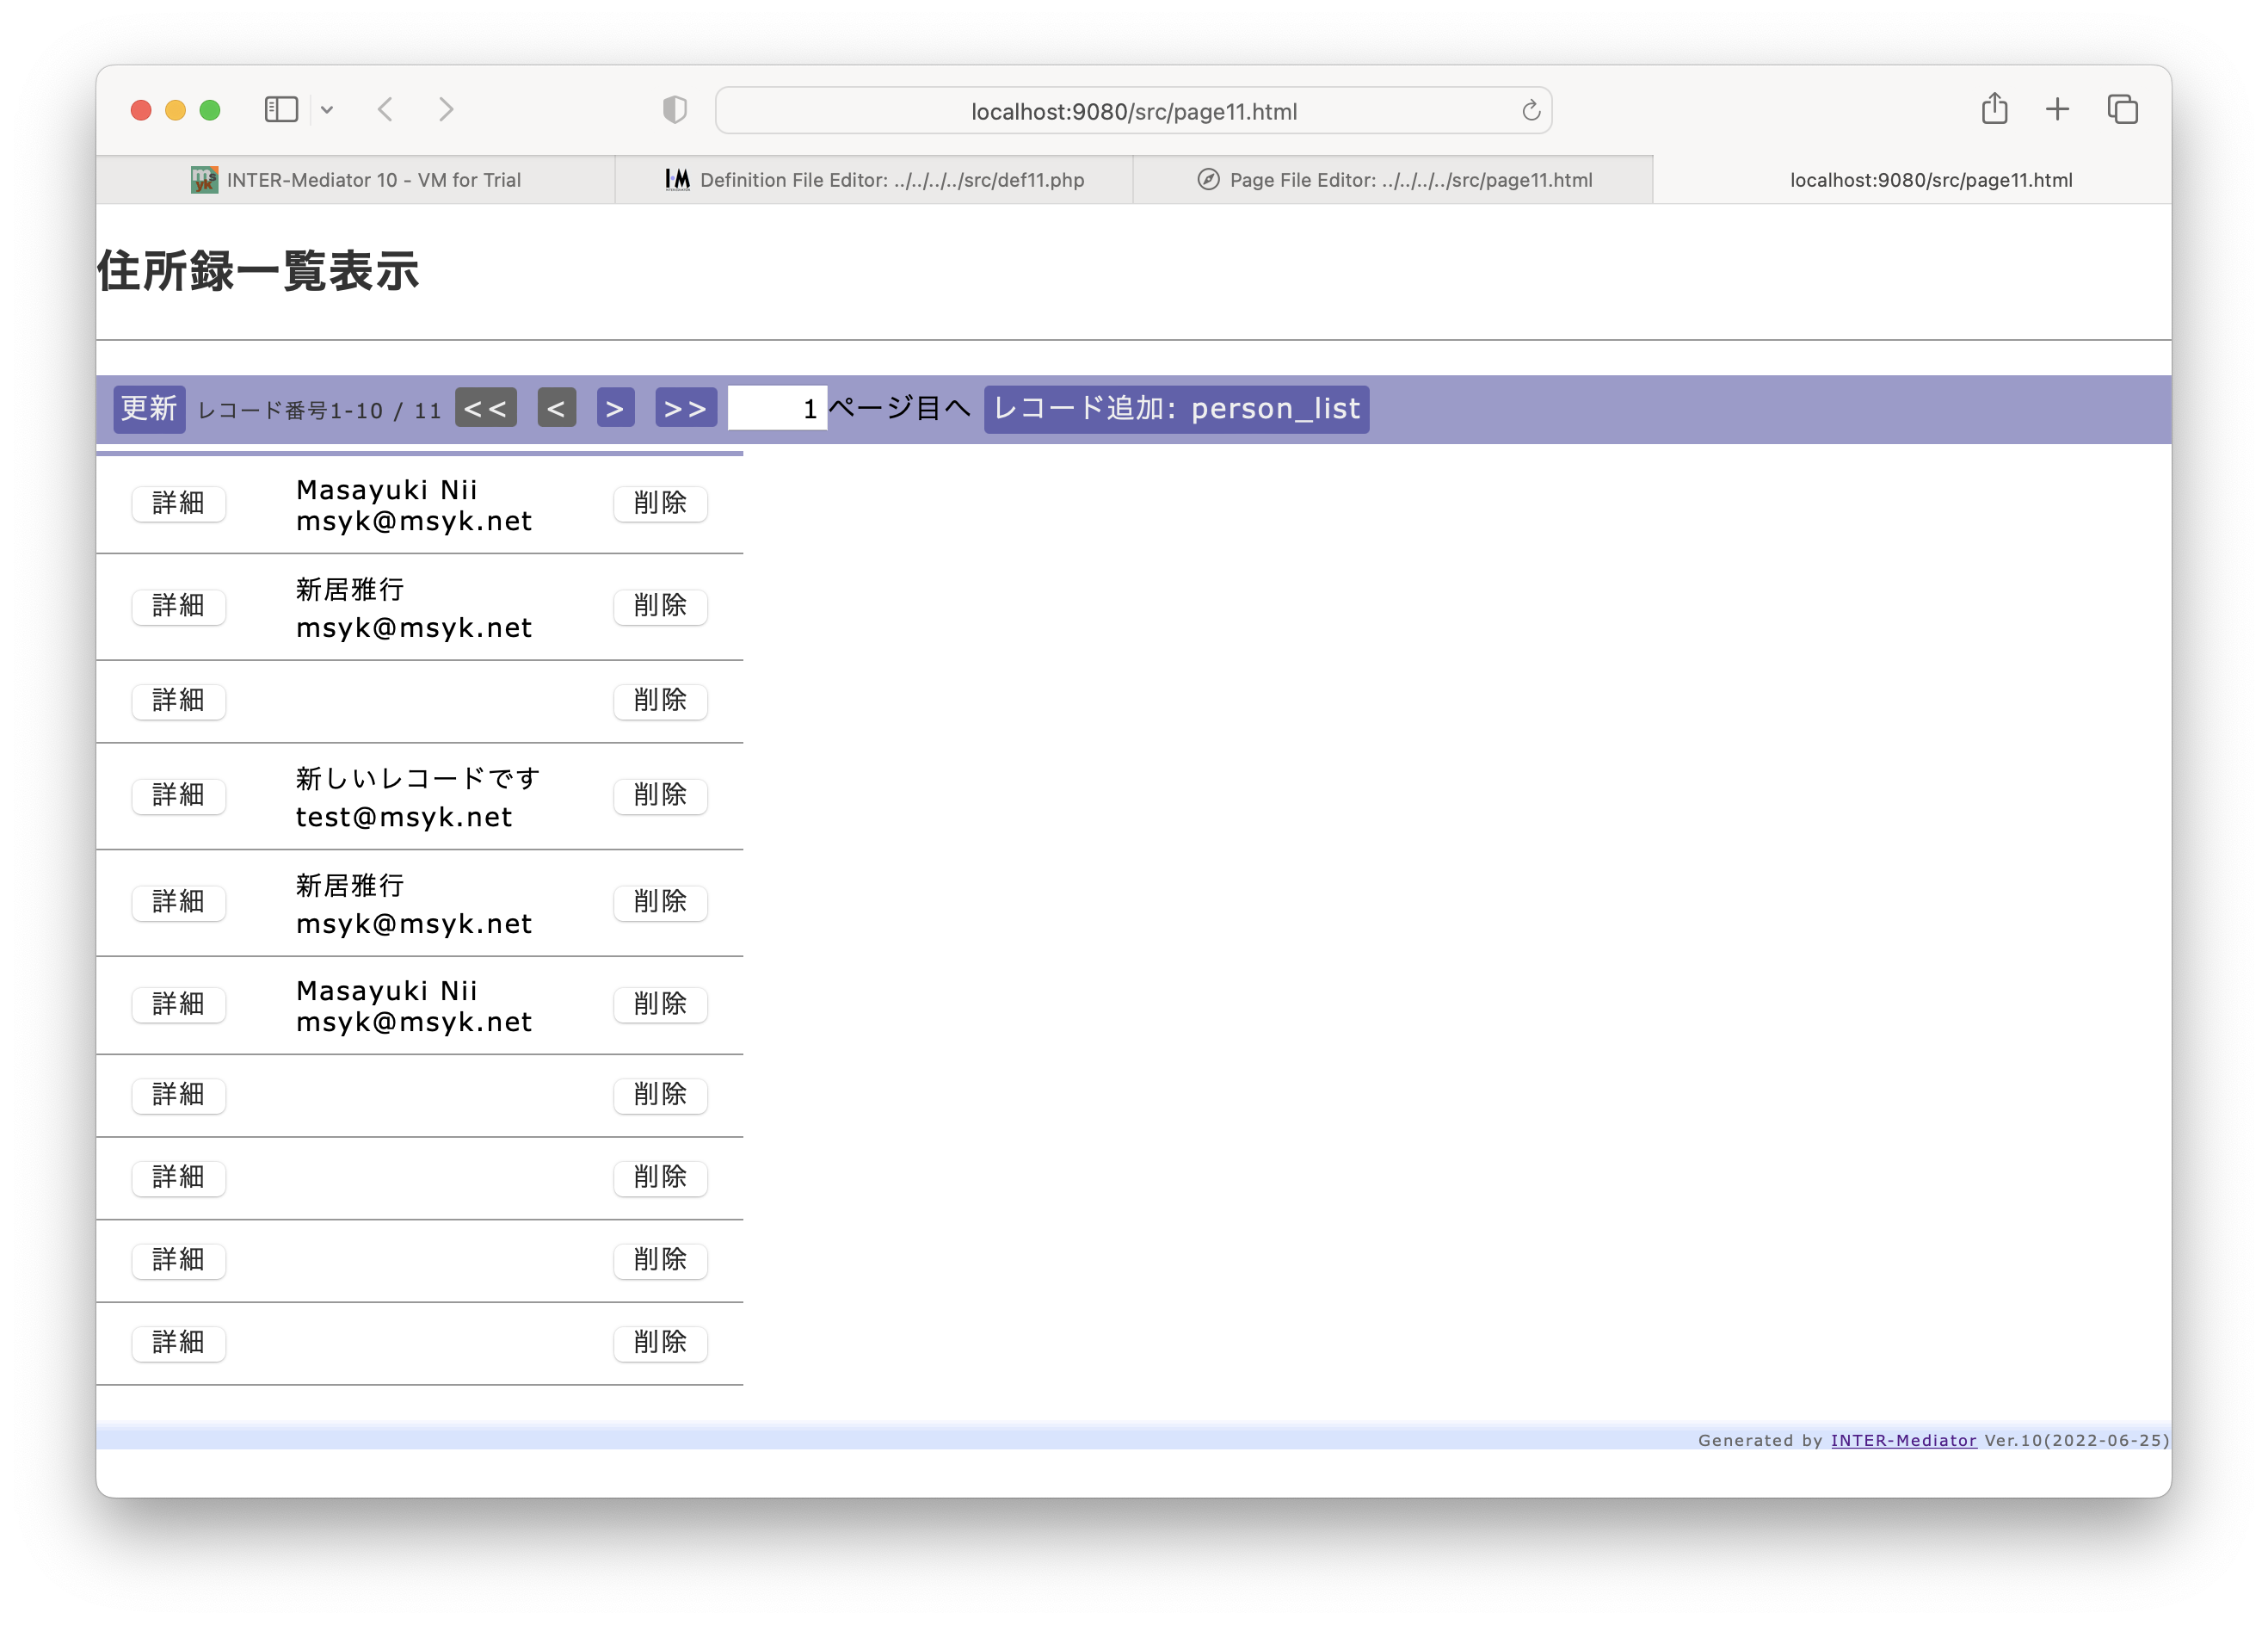
Task: Switch to the Page File Editor tab
Action: (x=1393, y=180)
